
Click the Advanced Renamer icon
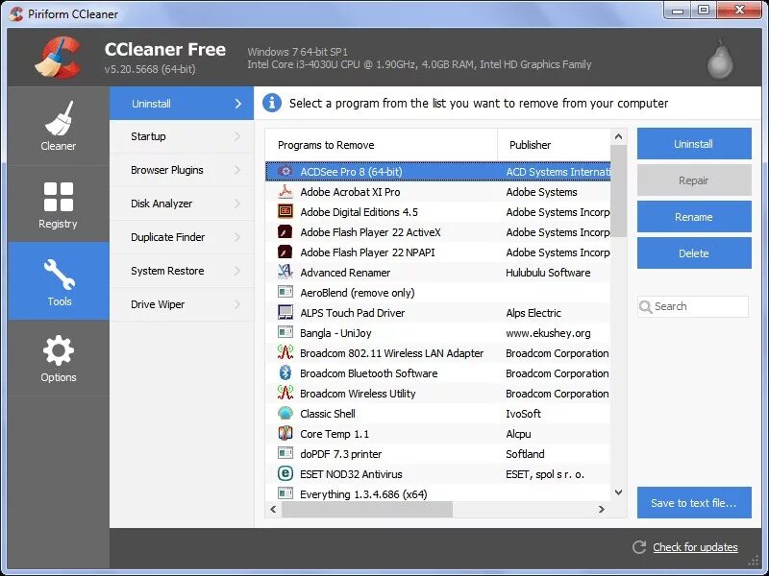pyautogui.click(x=285, y=272)
